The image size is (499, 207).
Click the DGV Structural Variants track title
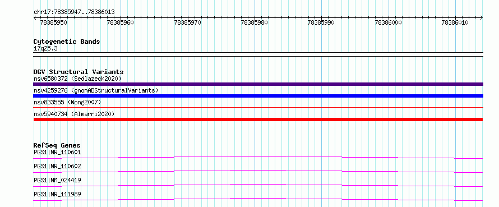[78, 72]
